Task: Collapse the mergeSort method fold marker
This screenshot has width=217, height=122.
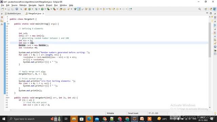Action: tap(9, 98)
